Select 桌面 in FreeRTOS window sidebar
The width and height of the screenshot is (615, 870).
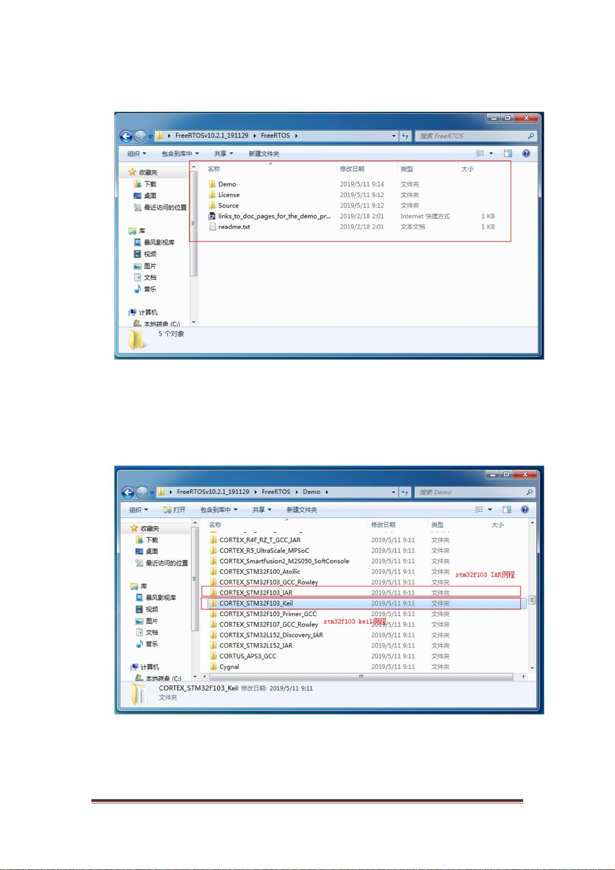click(150, 196)
